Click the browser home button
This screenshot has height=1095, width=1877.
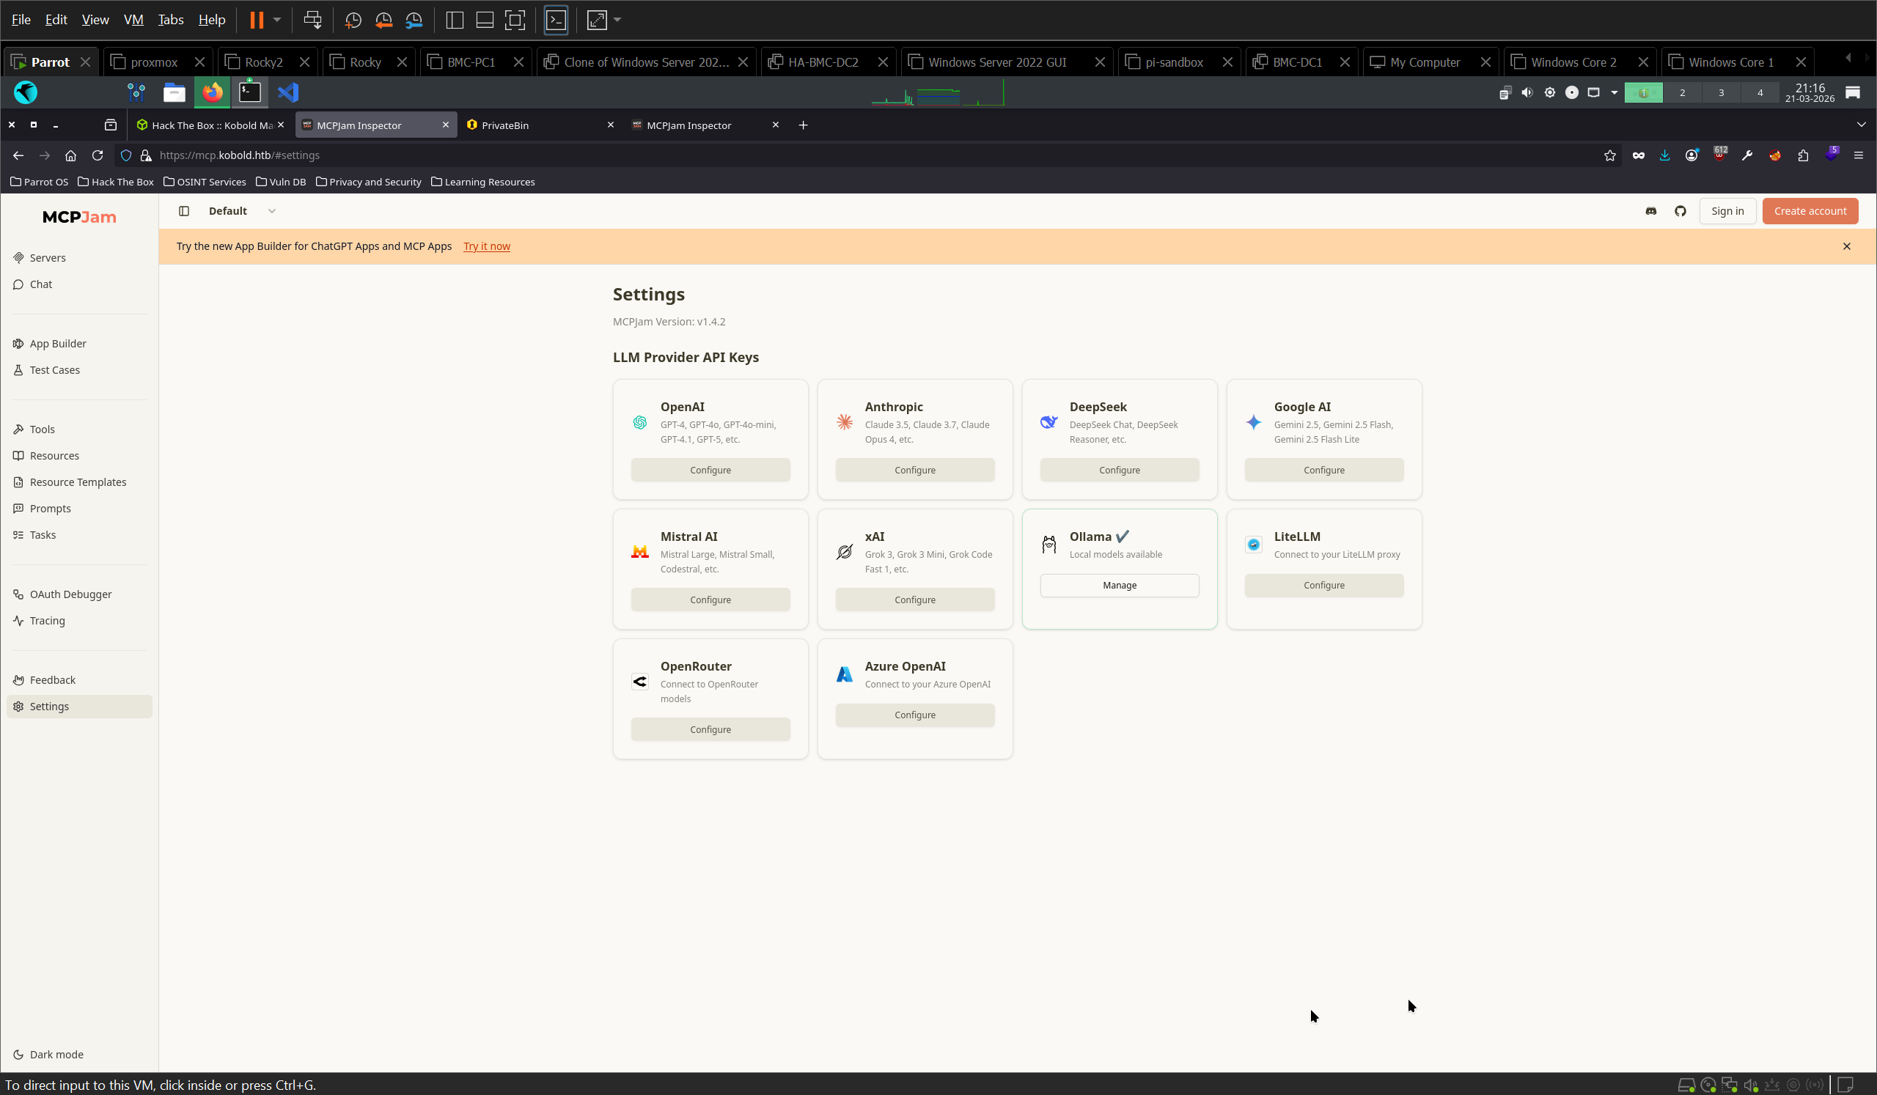(71, 155)
